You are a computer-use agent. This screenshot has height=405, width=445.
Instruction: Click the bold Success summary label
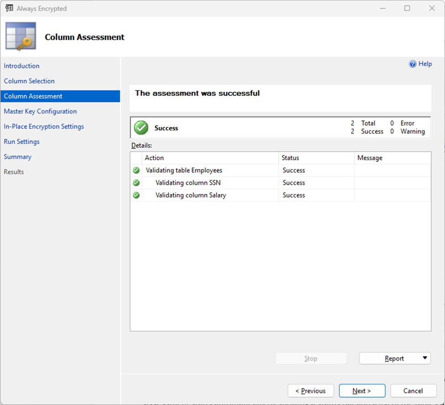click(x=166, y=128)
